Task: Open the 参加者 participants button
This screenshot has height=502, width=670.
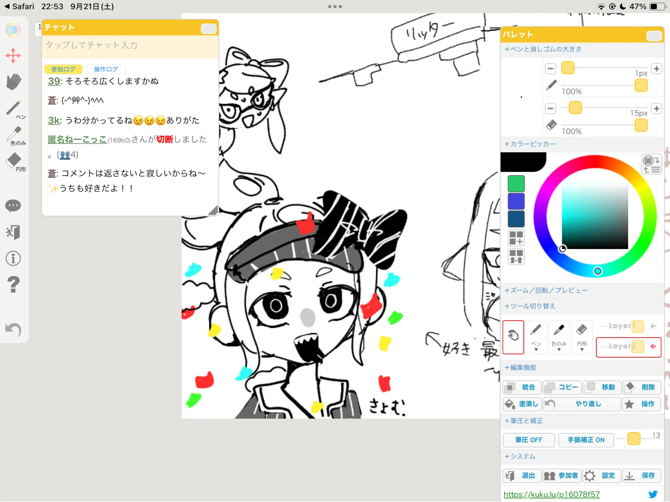Action: click(x=562, y=476)
